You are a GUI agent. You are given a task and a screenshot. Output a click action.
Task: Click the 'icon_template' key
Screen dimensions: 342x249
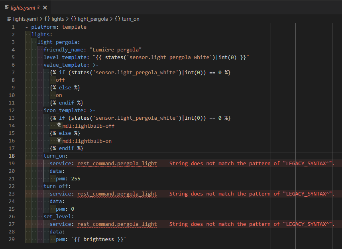pos(63,111)
